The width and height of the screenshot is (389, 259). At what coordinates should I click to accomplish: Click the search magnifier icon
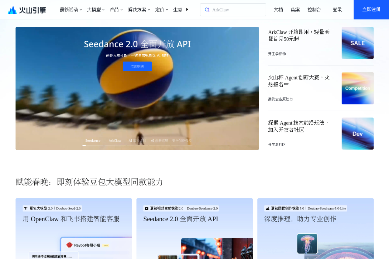coord(207,10)
